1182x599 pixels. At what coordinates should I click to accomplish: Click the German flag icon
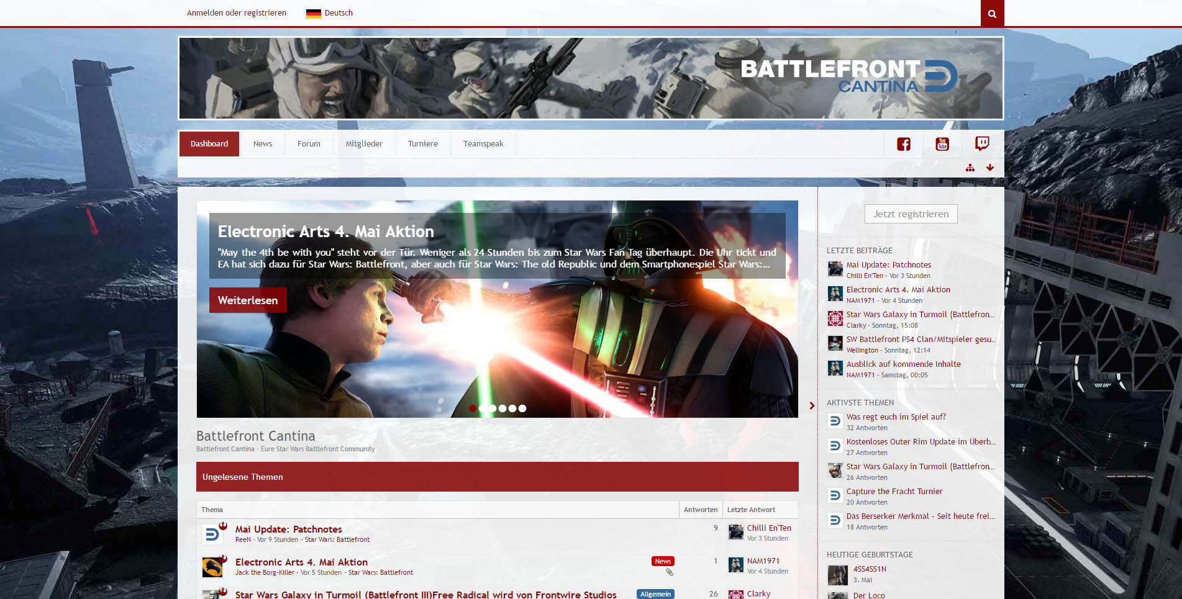tap(313, 13)
